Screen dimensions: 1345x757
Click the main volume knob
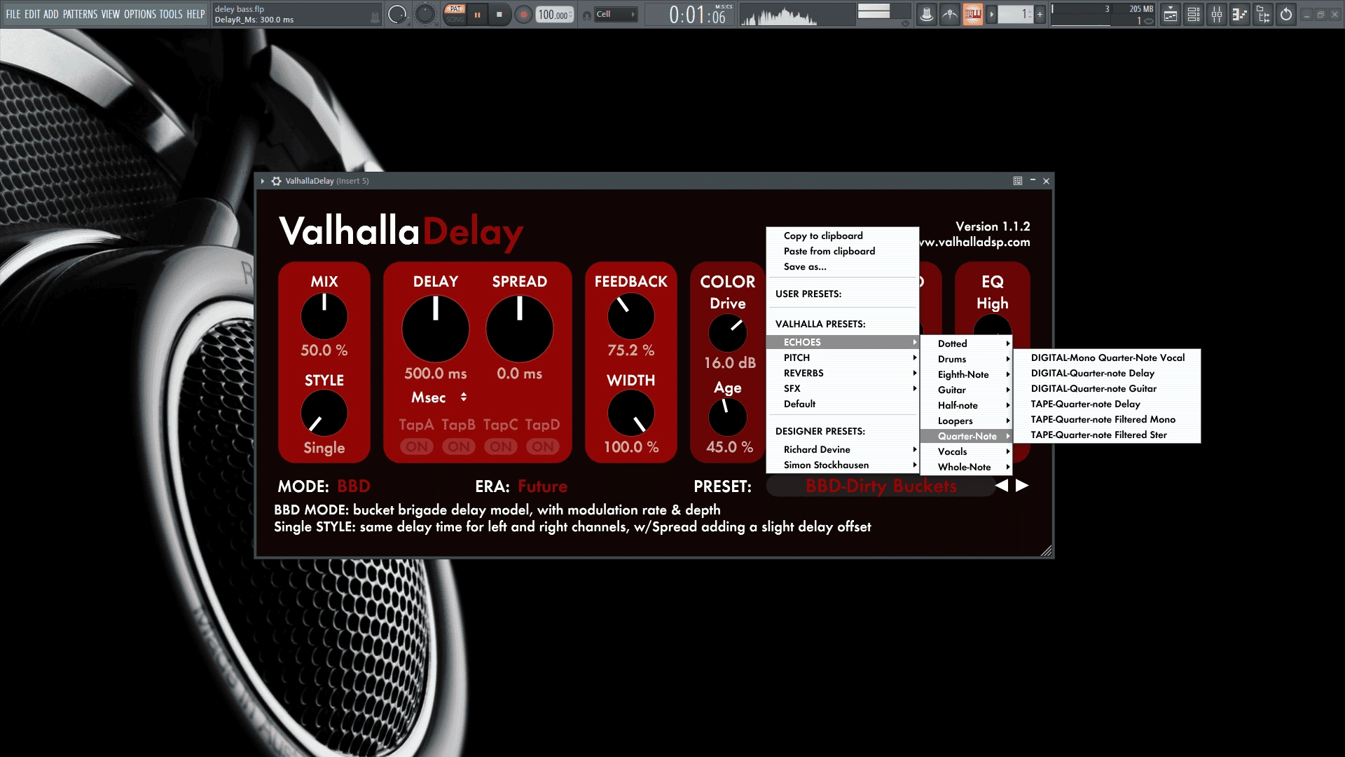(x=397, y=14)
